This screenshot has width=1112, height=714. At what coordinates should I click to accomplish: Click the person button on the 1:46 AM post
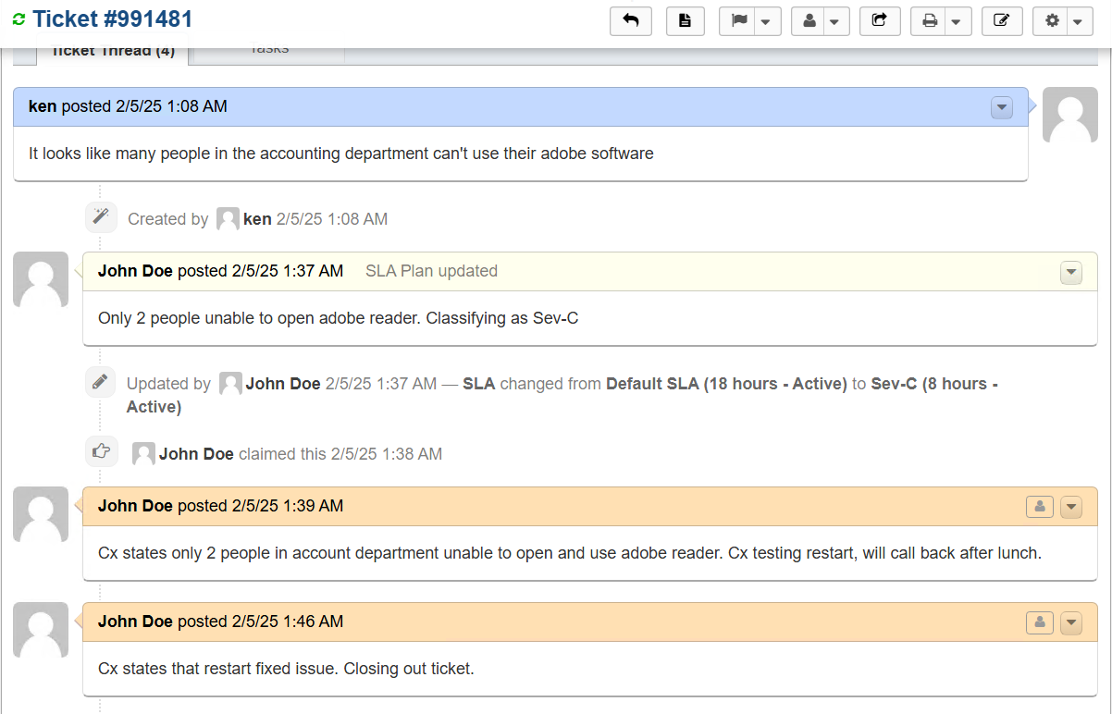(1039, 622)
